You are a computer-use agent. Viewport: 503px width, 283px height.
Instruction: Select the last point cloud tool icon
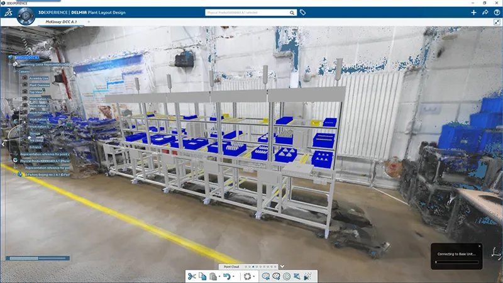pyautogui.click(x=307, y=276)
